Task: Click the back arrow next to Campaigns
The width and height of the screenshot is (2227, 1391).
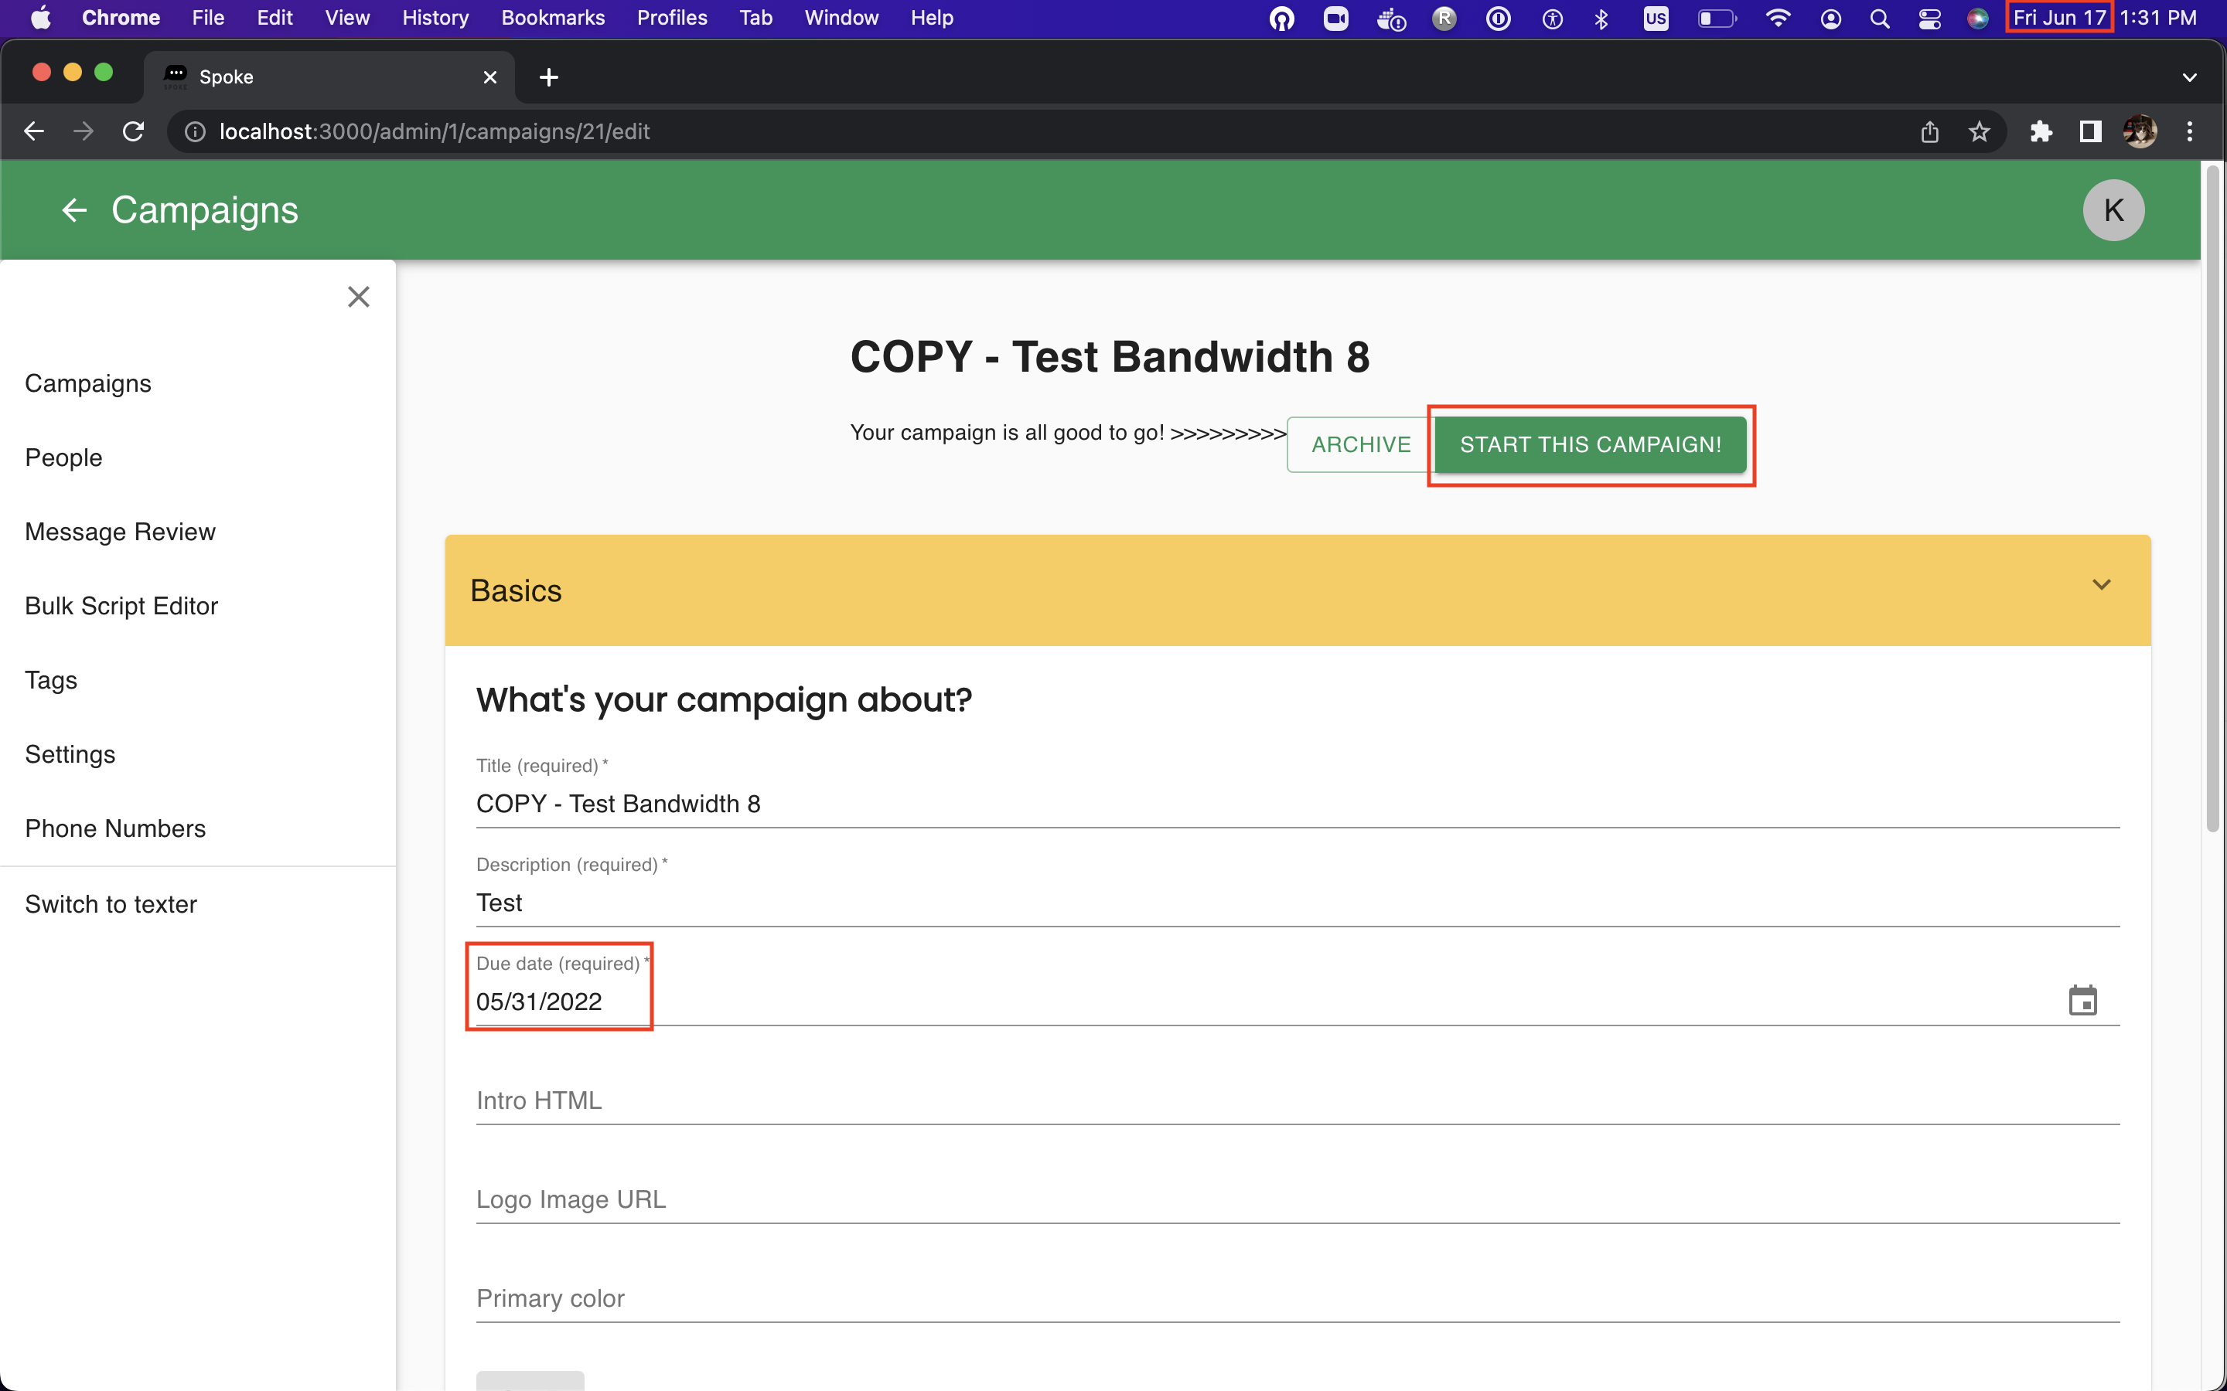Action: [x=73, y=209]
